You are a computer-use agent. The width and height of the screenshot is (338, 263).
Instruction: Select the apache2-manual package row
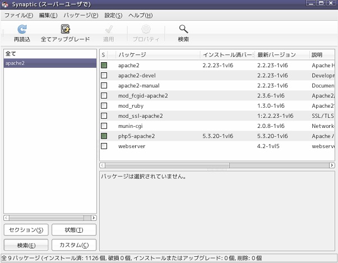point(217,86)
